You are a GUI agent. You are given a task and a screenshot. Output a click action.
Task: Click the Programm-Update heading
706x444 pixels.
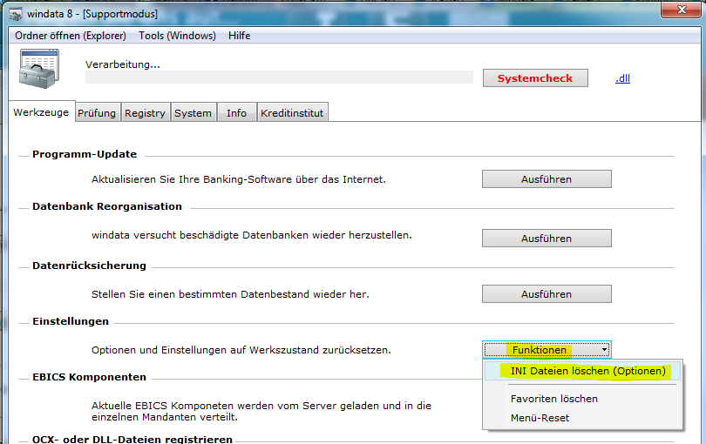pyautogui.click(x=85, y=154)
